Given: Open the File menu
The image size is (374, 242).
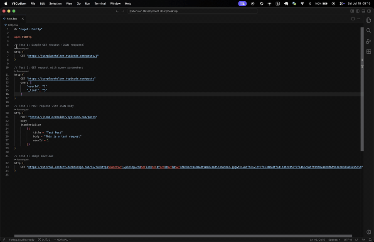Looking at the screenshot, I should (x=33, y=4).
